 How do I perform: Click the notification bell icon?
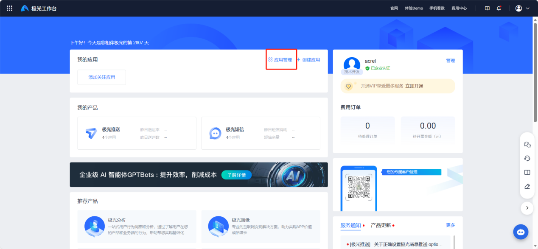coord(499,8)
